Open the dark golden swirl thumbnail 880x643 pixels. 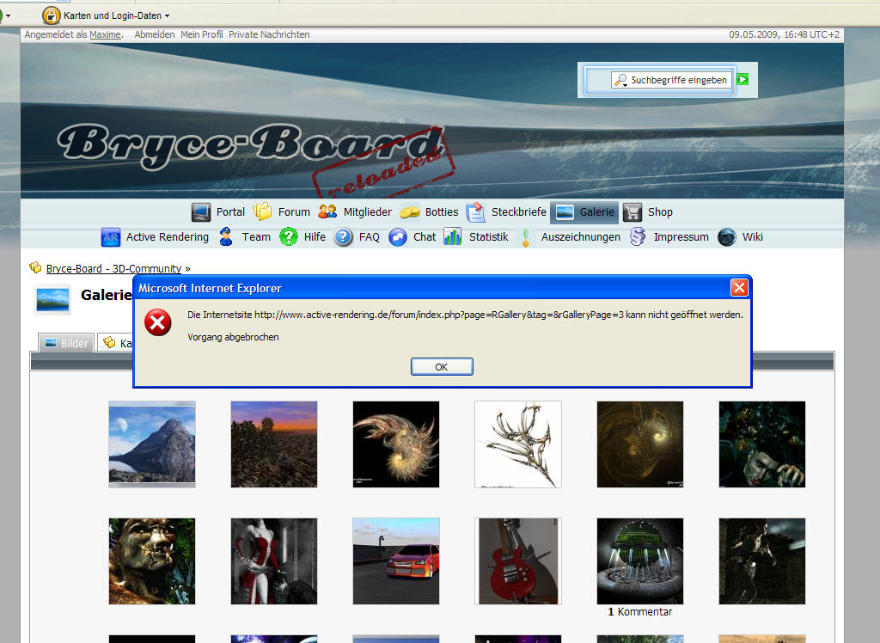639,444
